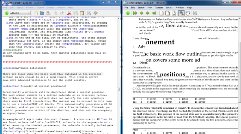
Task: Click the \end{itemize} line in the editor
Action: [12, 50]
